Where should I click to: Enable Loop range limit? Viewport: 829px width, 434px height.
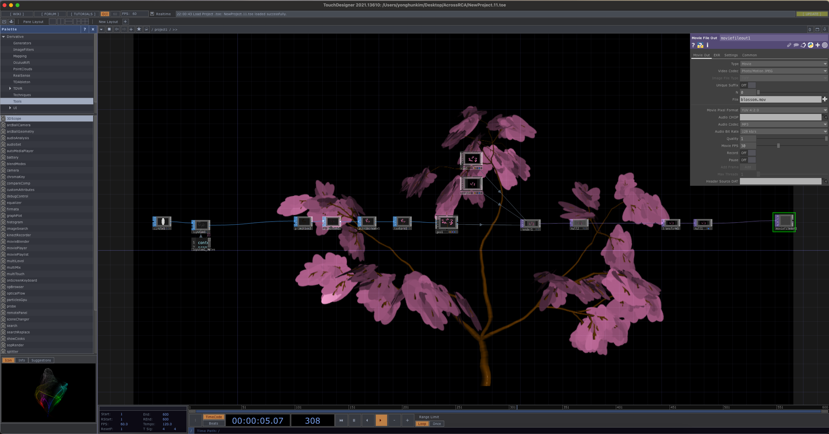[x=422, y=424]
